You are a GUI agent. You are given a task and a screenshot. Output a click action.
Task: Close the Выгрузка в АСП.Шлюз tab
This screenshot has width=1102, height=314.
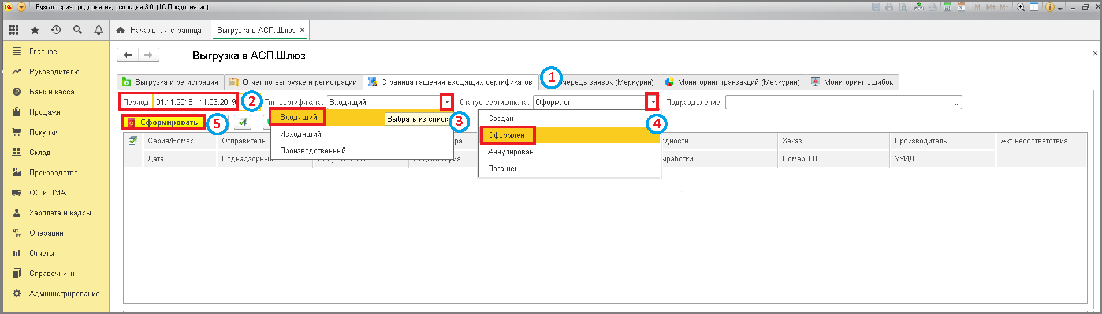tap(302, 30)
